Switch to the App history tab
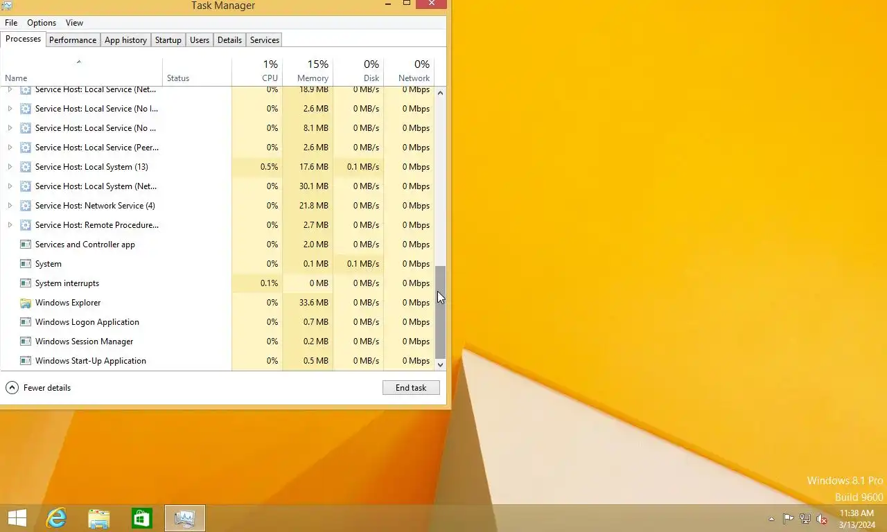The image size is (887, 532). click(125, 40)
